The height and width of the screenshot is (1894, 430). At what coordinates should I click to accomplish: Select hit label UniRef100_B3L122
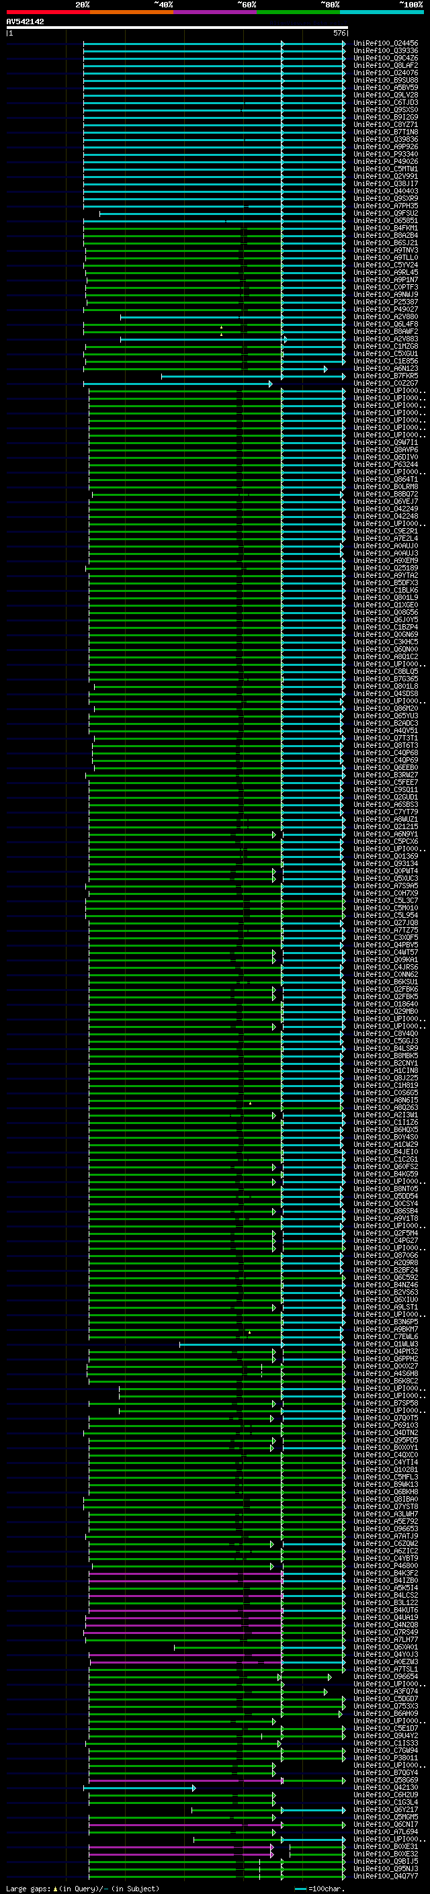(386, 1602)
